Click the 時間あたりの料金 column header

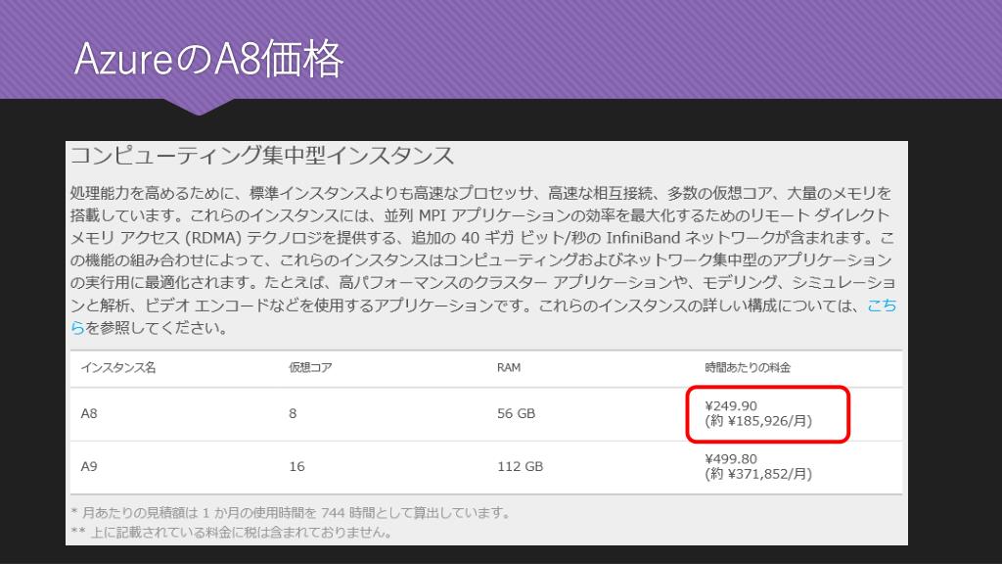tap(748, 368)
